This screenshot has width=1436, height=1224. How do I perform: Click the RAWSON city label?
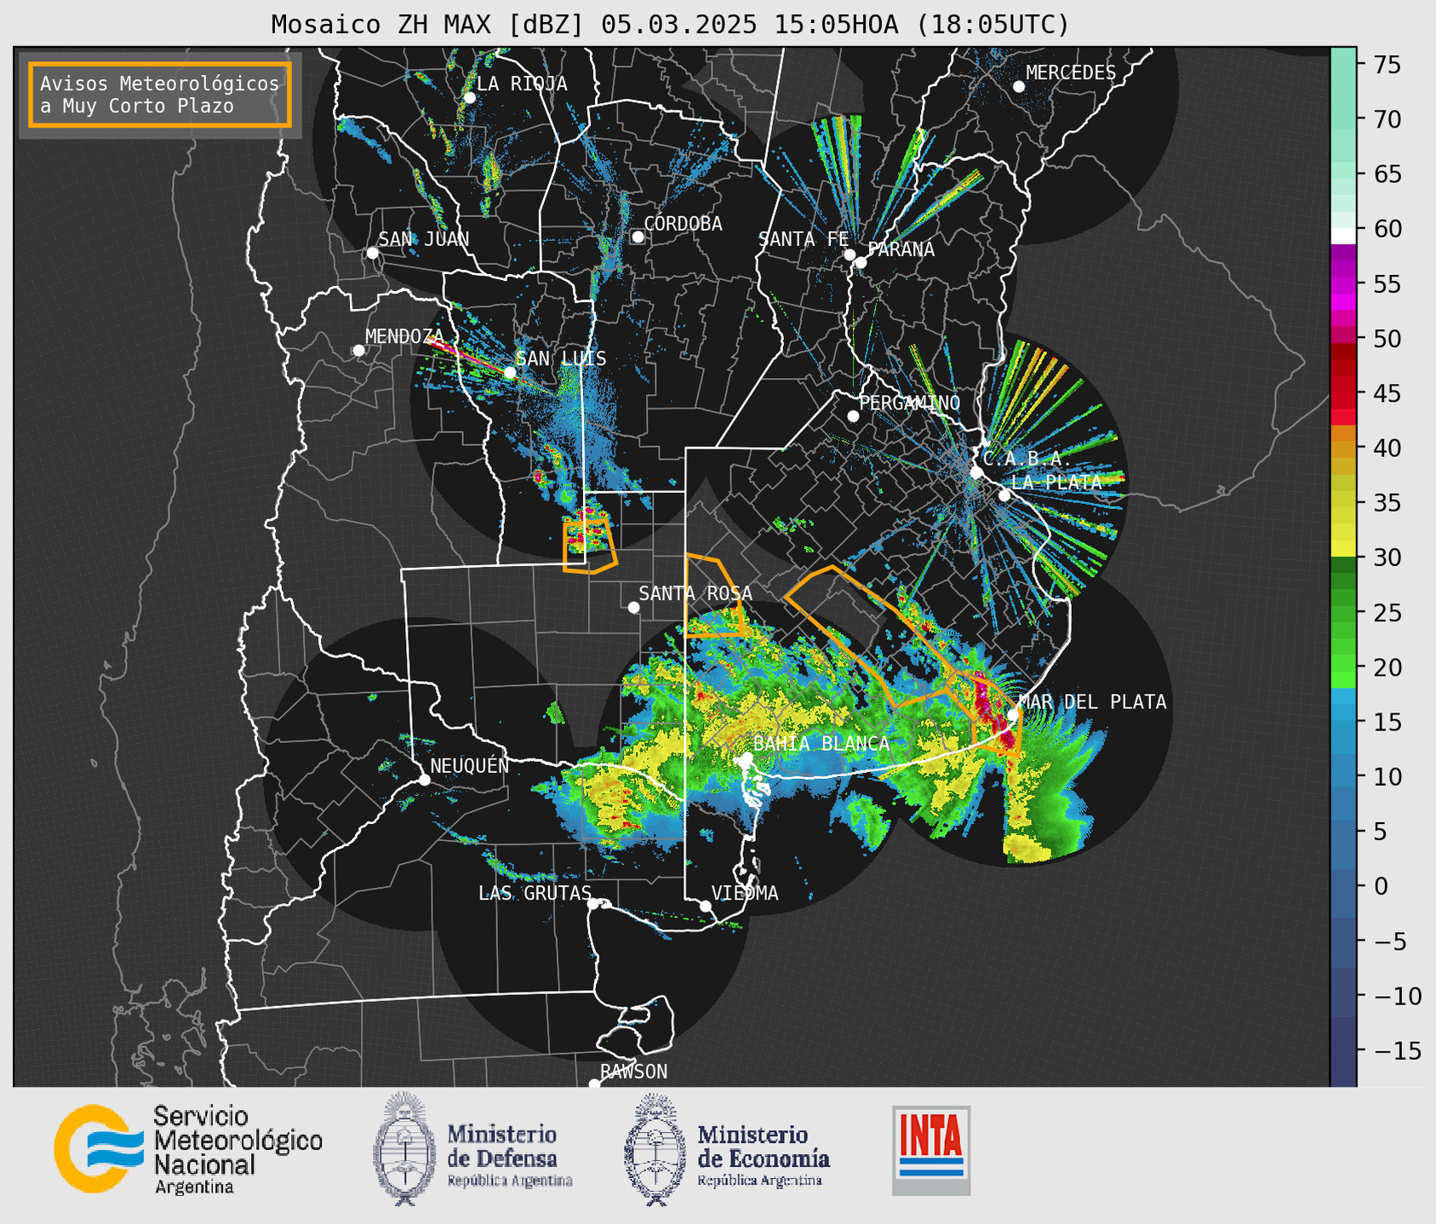pyautogui.click(x=634, y=1072)
